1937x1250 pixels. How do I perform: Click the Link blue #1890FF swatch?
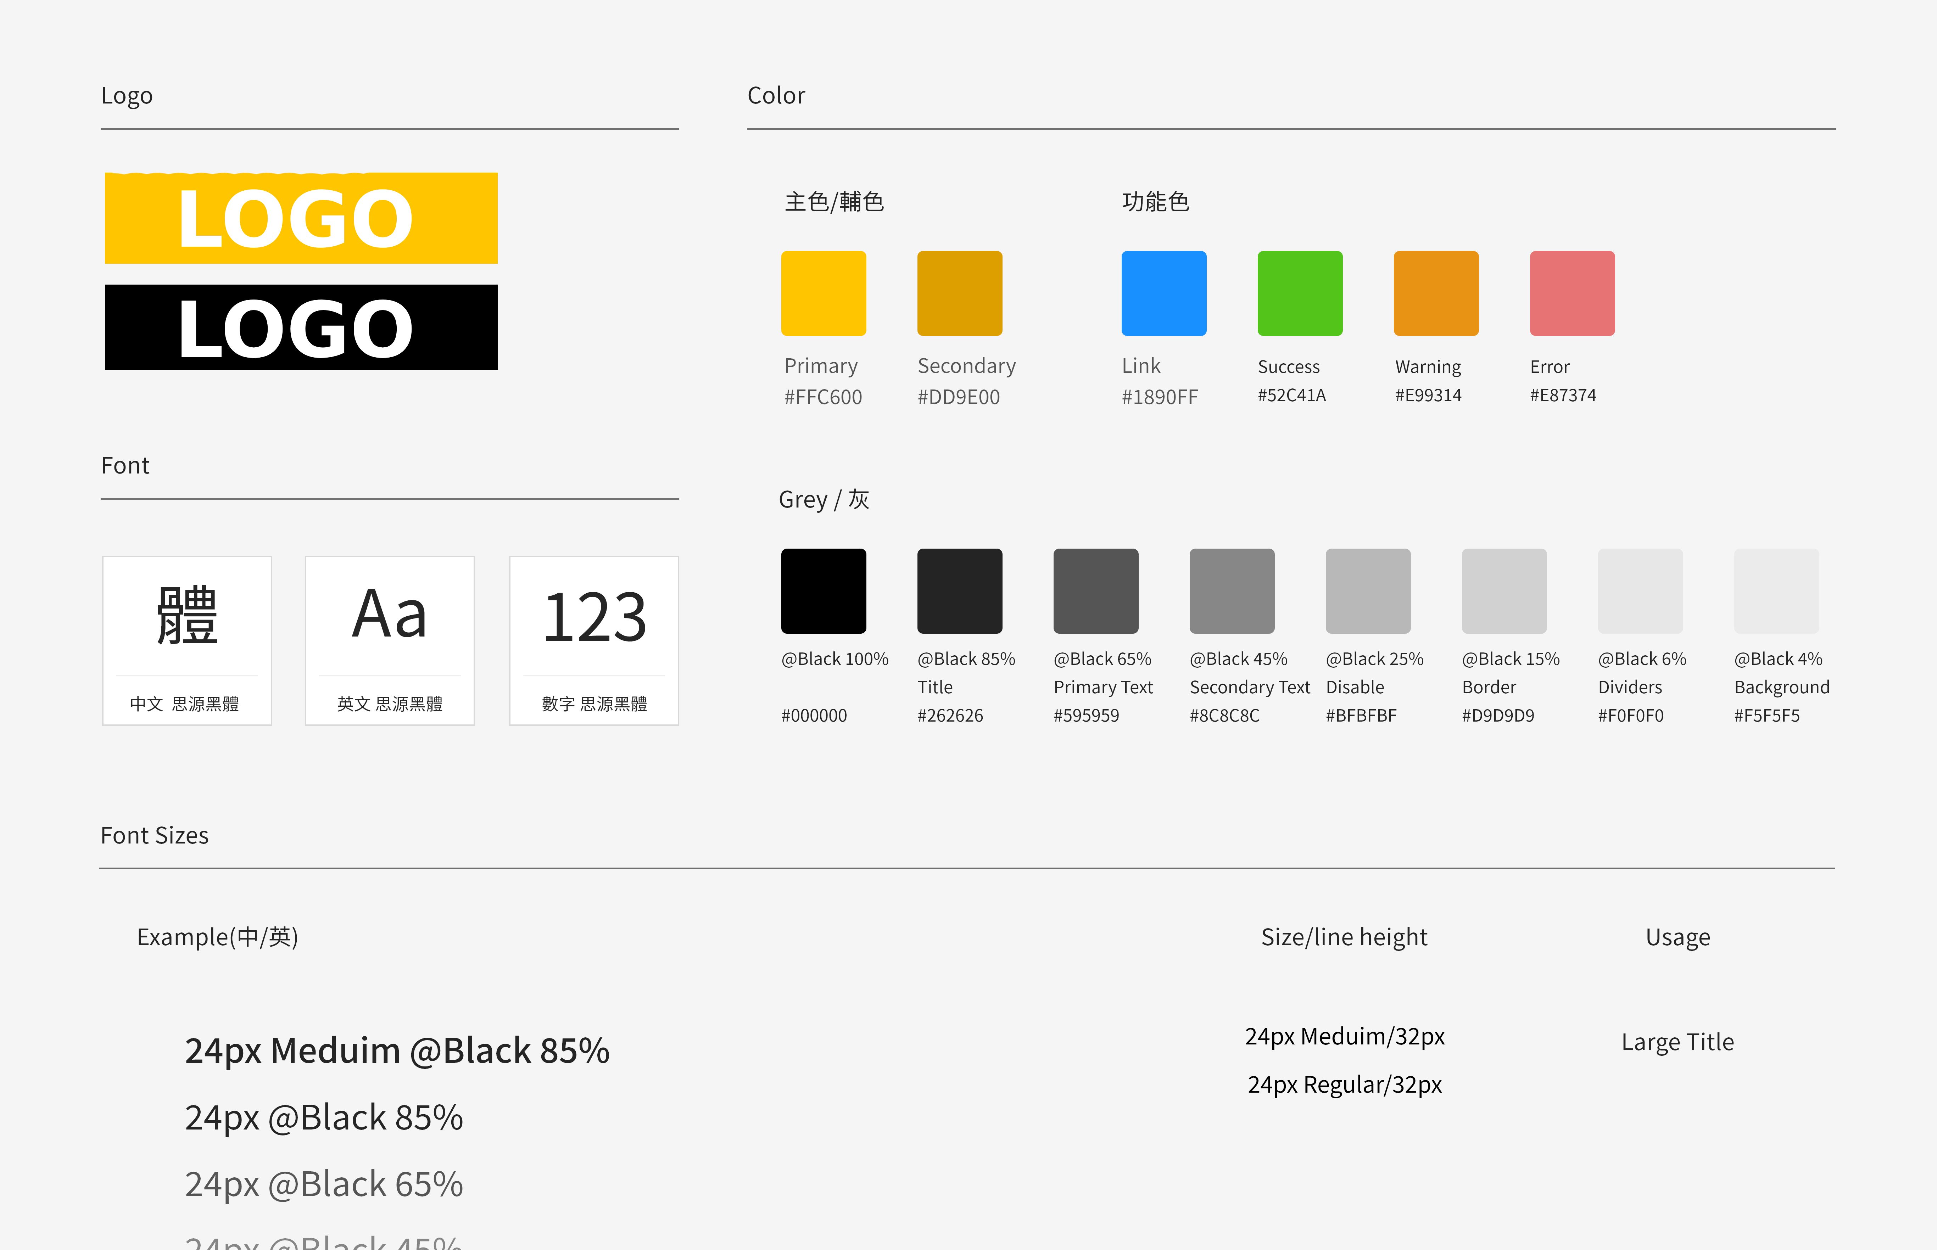click(x=1163, y=293)
